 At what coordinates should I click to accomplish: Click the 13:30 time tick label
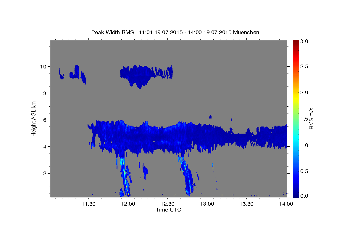246,204
